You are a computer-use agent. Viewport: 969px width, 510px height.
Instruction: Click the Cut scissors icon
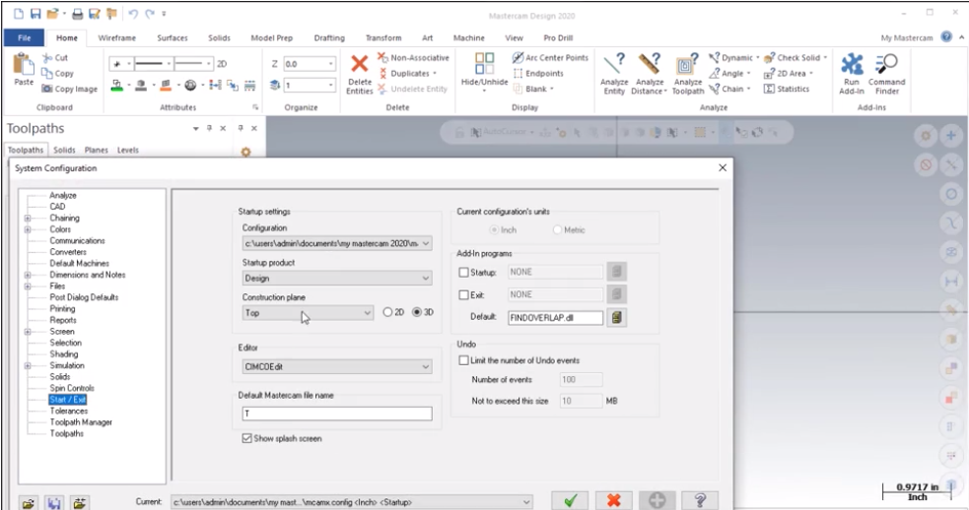(47, 57)
